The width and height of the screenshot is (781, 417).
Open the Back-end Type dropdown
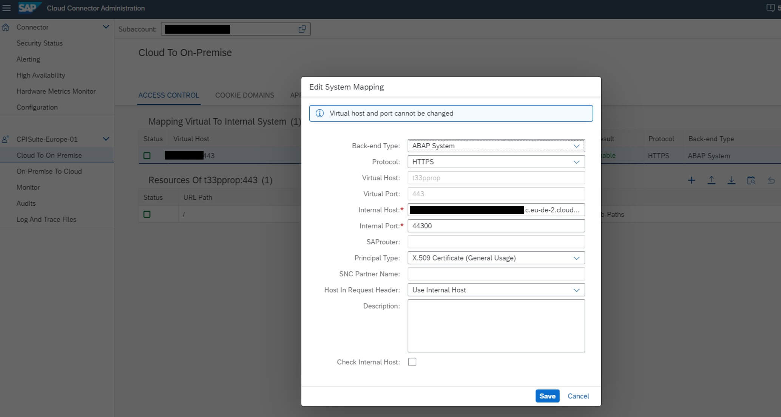[x=576, y=146]
